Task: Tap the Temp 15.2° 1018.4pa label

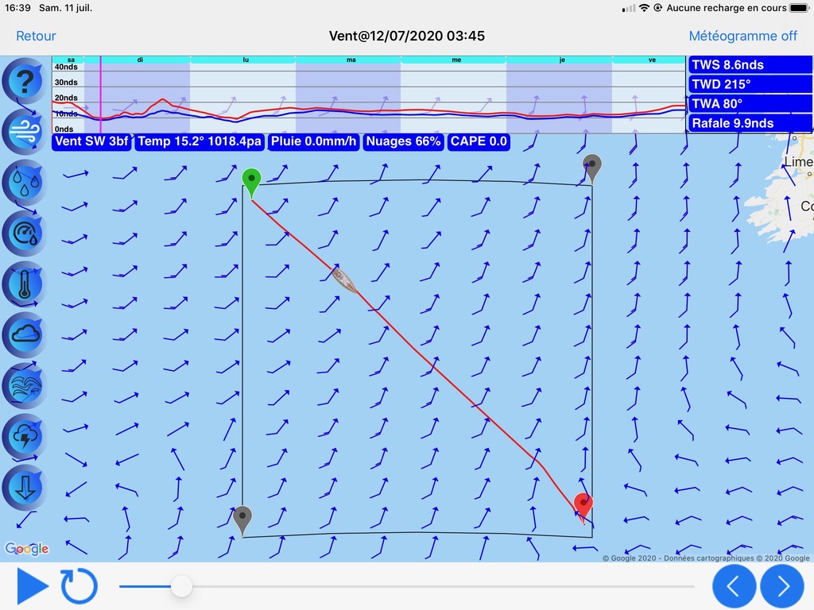Action: [200, 141]
